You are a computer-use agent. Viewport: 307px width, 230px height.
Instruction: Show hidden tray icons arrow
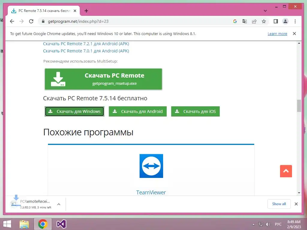(253, 224)
